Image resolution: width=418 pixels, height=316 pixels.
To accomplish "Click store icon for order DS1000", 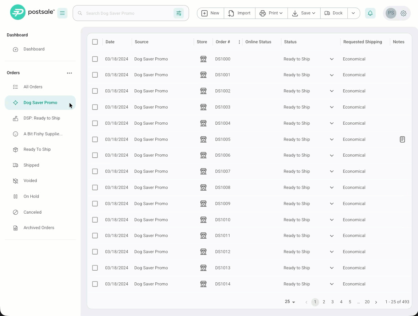I will (x=203, y=59).
